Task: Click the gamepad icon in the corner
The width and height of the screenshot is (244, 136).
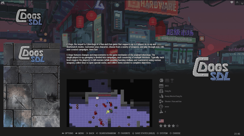Action: [3, 3]
